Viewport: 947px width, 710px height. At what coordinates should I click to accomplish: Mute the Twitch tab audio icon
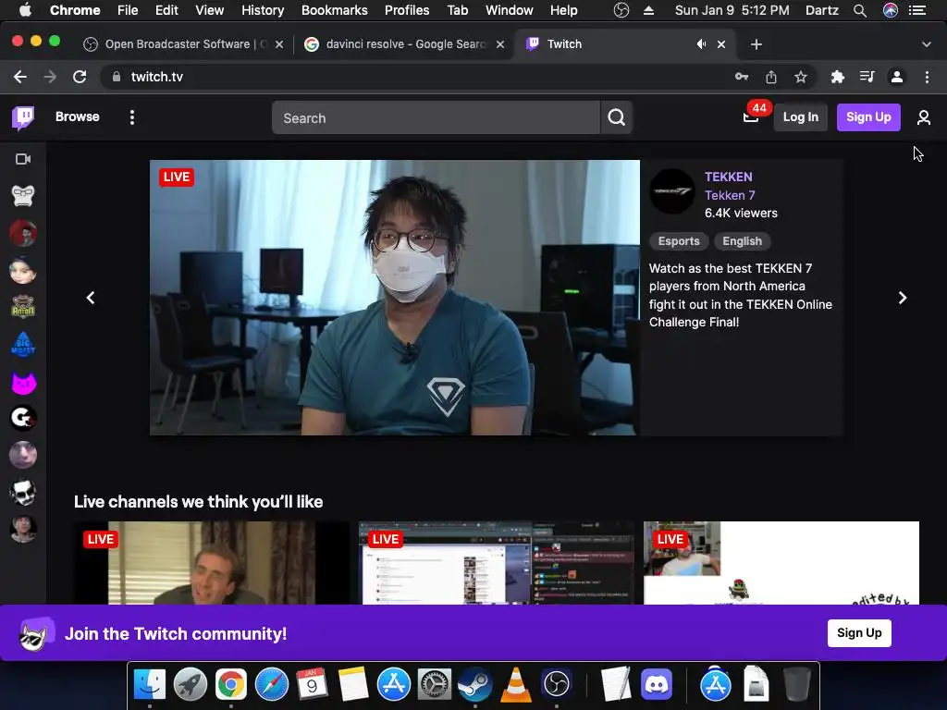[x=701, y=44]
